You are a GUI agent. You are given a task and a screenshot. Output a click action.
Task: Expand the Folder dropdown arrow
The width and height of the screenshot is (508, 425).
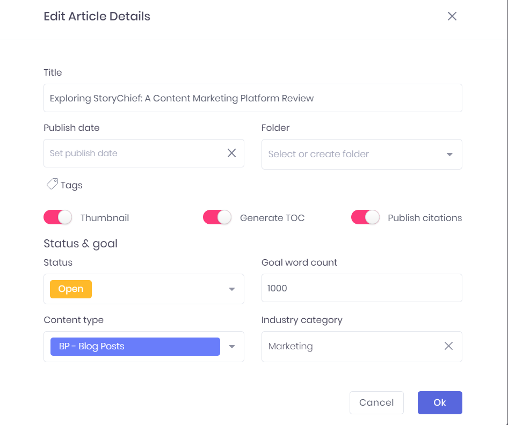449,155
